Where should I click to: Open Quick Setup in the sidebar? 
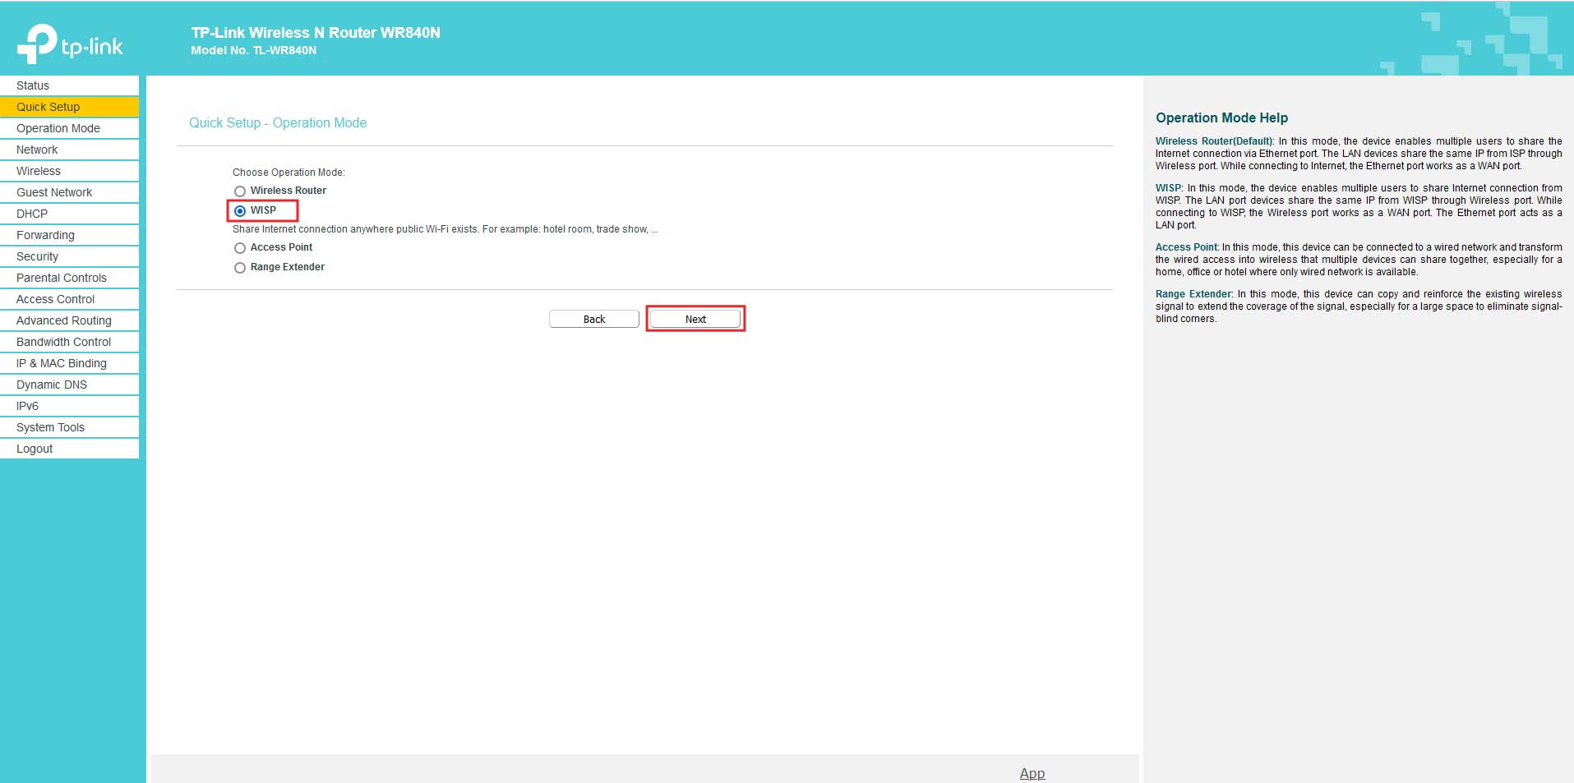[69, 107]
